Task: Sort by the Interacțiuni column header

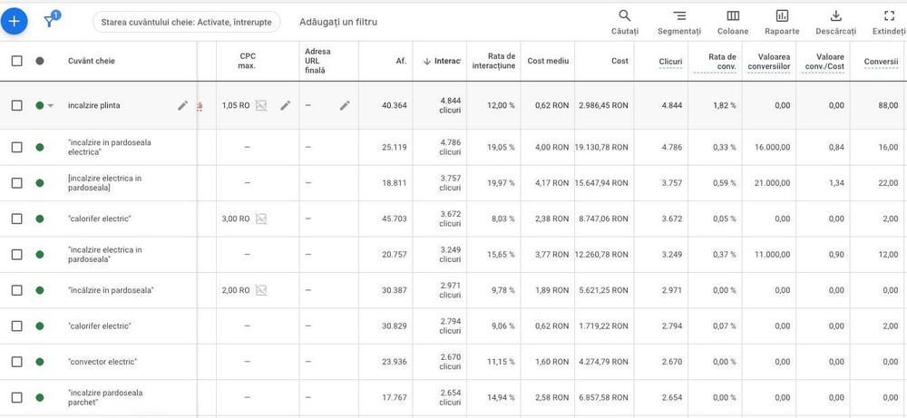Action: pos(443,61)
